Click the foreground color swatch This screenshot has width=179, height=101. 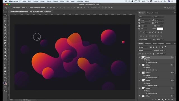point(4,83)
